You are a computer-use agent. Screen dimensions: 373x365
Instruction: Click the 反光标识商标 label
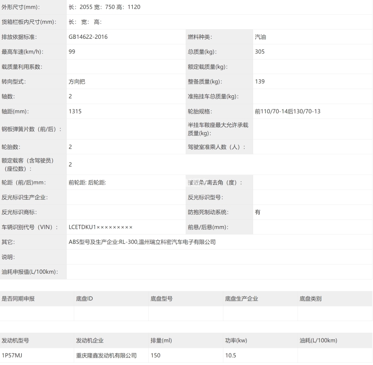pos(19,212)
